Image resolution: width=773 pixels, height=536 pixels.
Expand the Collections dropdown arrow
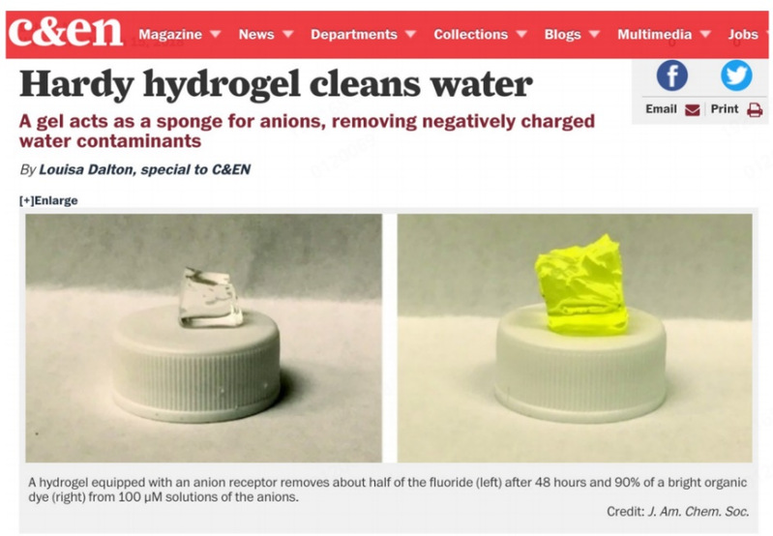click(521, 34)
